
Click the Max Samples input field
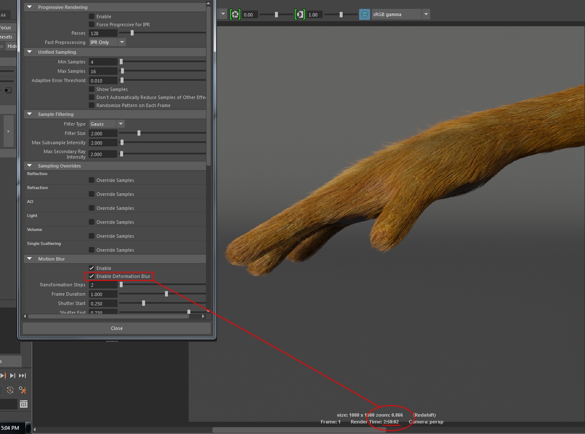click(x=103, y=71)
